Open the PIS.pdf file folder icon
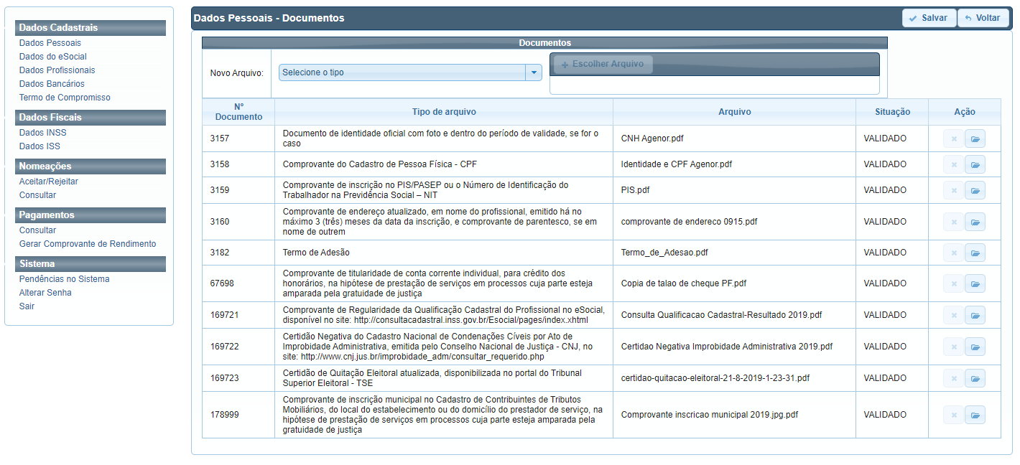Viewport: 1020px width, 465px height. click(x=975, y=190)
